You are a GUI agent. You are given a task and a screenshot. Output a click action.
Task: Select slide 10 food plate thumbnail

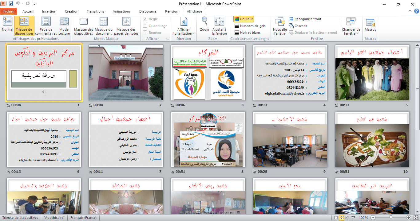point(372,139)
